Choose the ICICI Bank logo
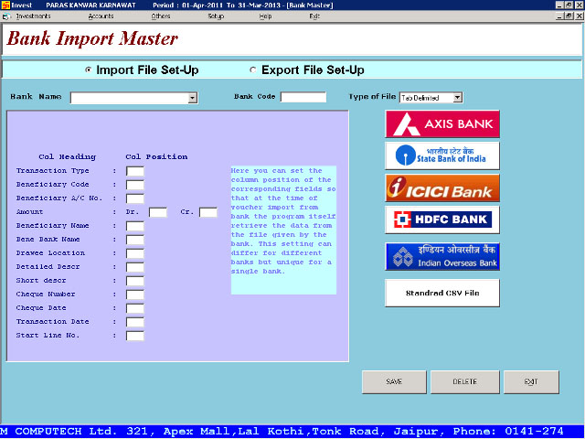This screenshot has height=439, width=585. pyautogui.click(x=442, y=187)
